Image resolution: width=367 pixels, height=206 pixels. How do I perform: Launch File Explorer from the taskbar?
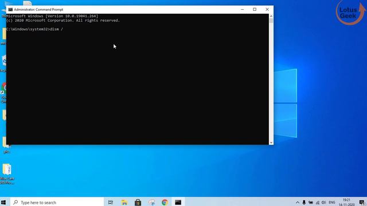point(124,202)
